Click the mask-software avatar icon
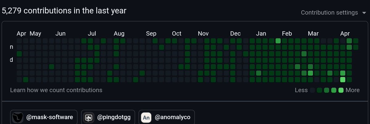This screenshot has height=124, width=370. point(17,117)
